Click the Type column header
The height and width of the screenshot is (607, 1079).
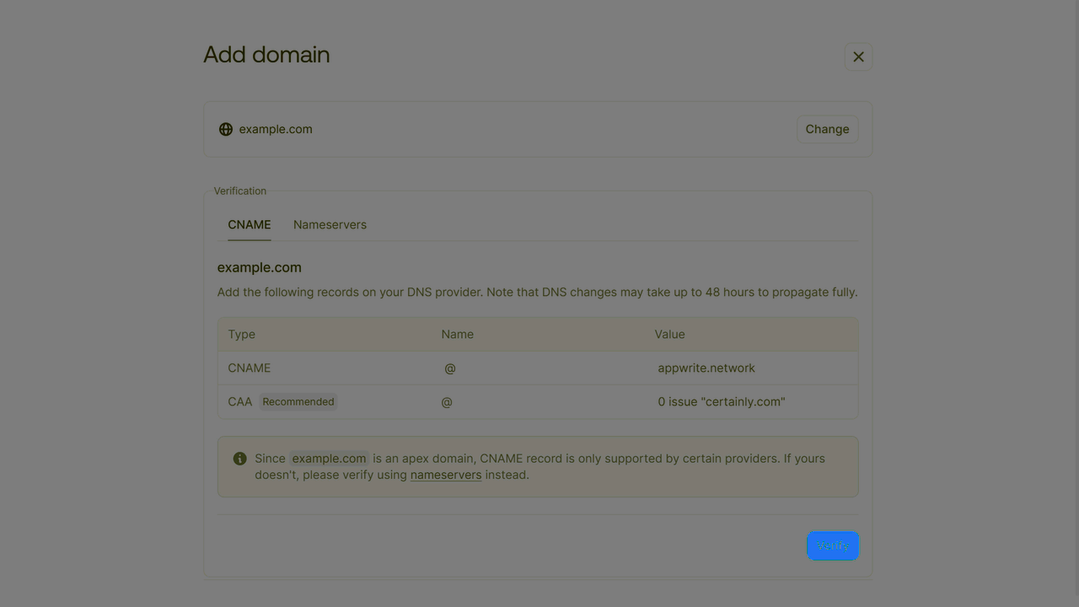pyautogui.click(x=241, y=334)
